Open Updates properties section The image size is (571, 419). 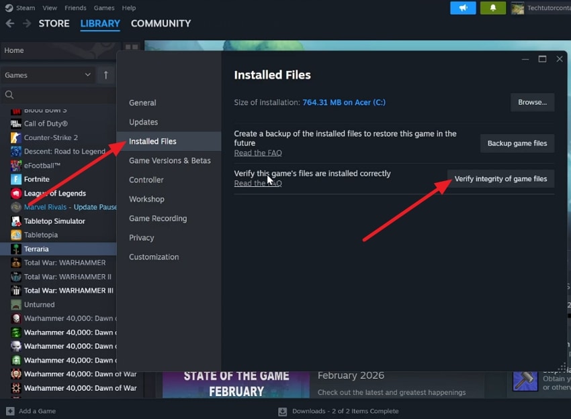169,122
